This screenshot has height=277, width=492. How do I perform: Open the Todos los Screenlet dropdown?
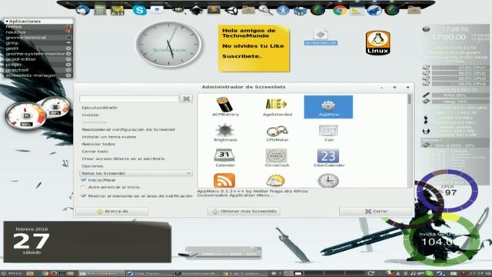[136, 173]
